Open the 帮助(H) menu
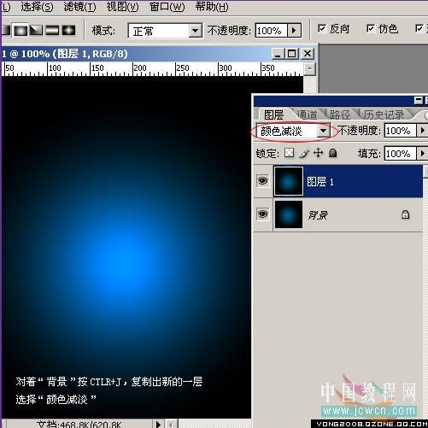 point(212,7)
